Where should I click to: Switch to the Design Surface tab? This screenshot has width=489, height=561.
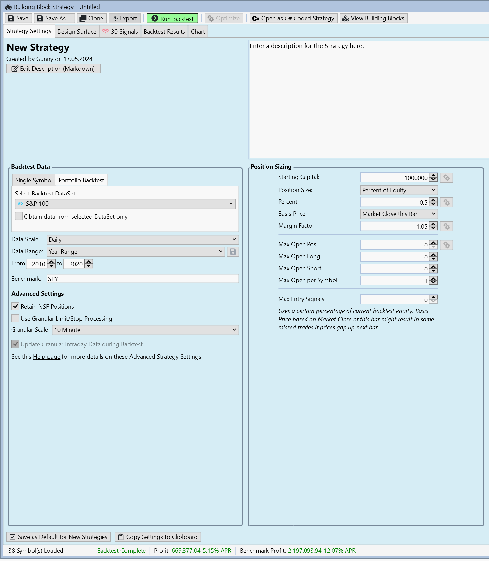[x=77, y=32]
